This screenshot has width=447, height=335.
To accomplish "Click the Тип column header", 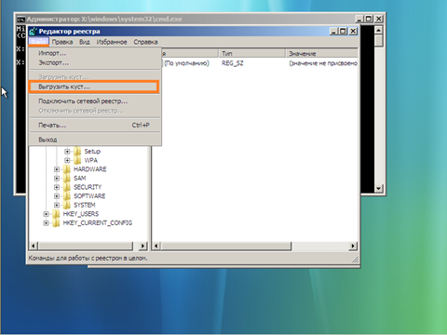I will point(251,53).
